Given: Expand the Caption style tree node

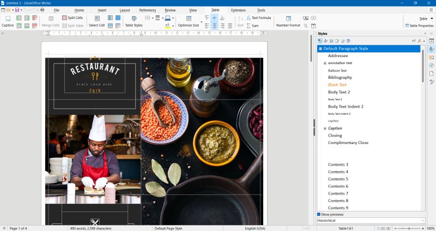Looking at the screenshot, I should click(x=325, y=128).
